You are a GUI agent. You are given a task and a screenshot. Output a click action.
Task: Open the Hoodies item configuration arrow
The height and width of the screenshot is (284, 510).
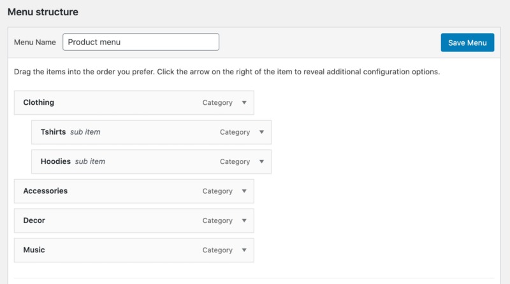point(261,162)
